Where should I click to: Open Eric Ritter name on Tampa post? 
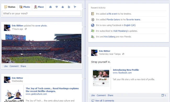(x=105, y=51)
